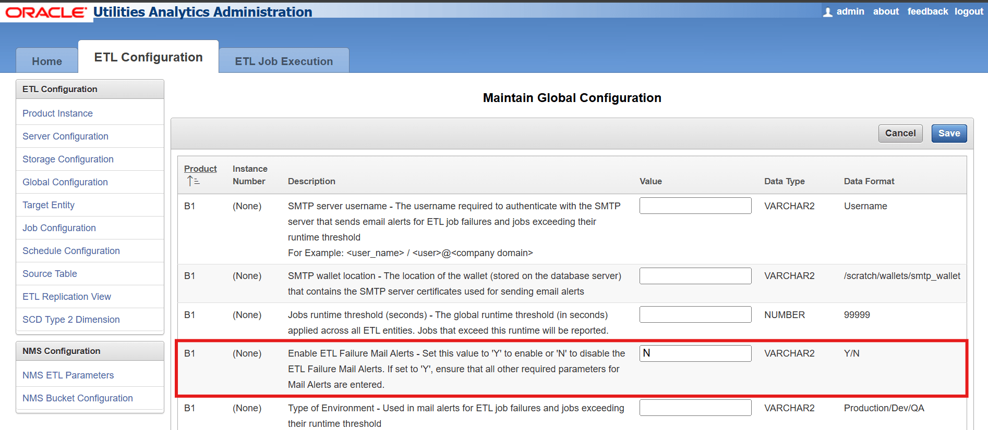This screenshot has height=430, width=988.
Task: Select SCD Type 2 Dimension
Action: (x=71, y=320)
